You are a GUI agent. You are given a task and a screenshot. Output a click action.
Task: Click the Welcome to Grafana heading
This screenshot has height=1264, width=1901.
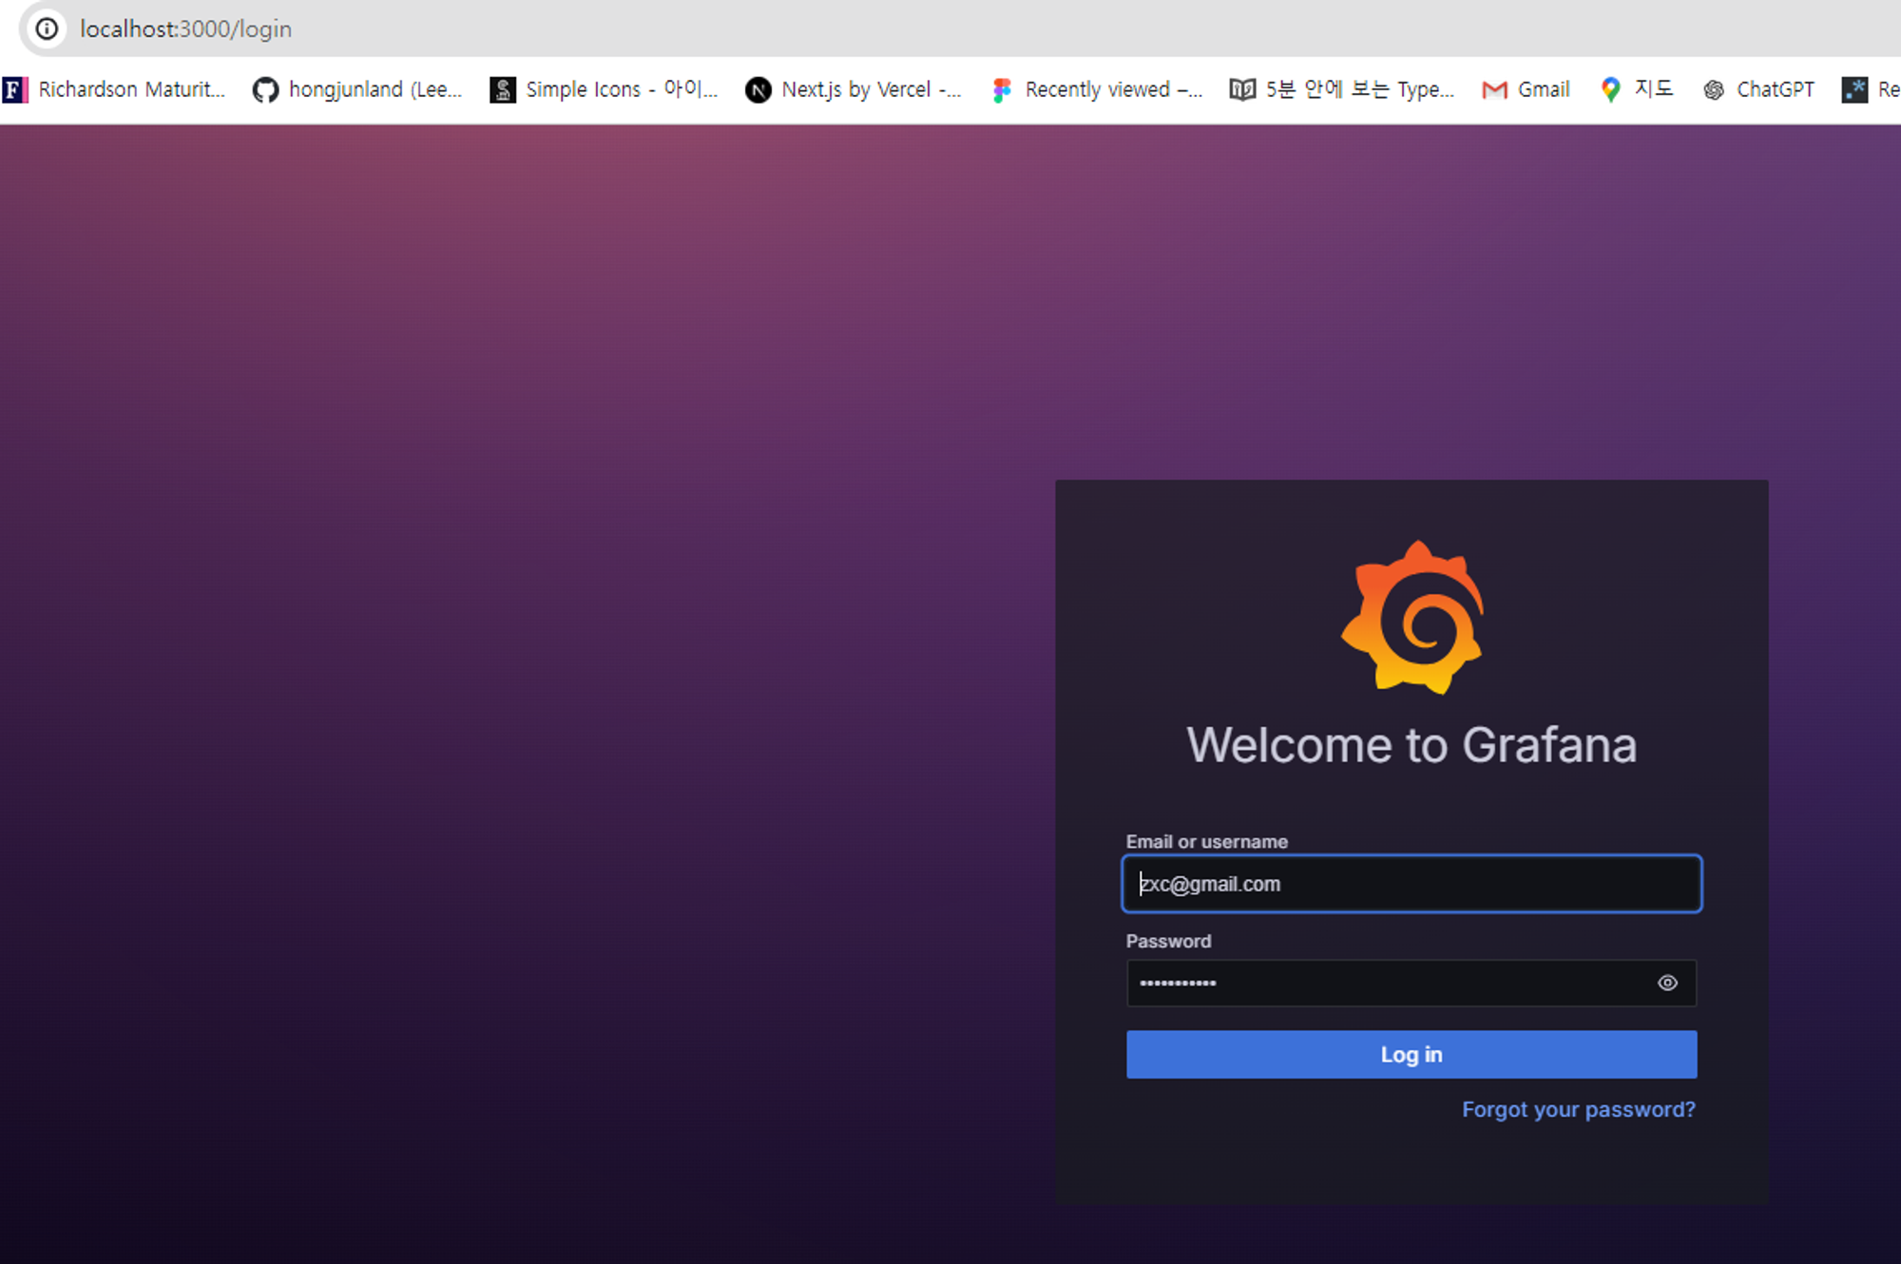point(1411,745)
